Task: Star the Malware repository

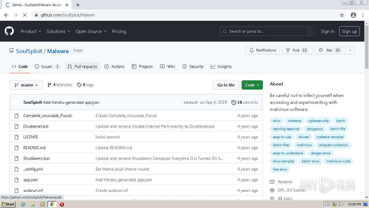Action: pyautogui.click(x=330, y=50)
